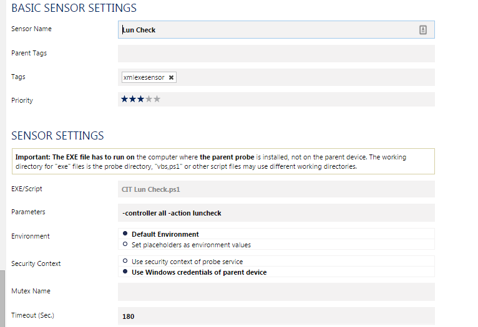Set priority to two stars
The image size is (478, 327).
pyautogui.click(x=133, y=99)
